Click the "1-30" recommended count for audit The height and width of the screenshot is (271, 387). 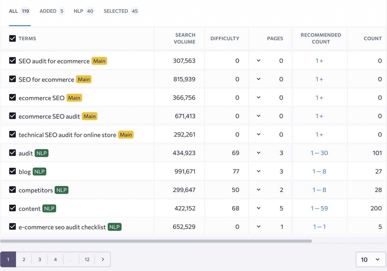click(x=319, y=153)
